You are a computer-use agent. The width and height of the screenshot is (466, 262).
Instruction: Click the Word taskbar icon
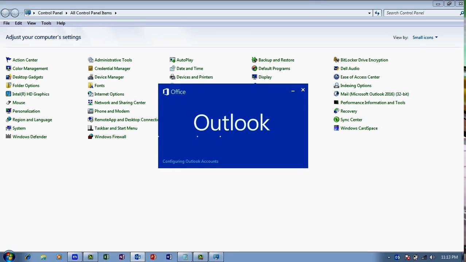[169, 257]
